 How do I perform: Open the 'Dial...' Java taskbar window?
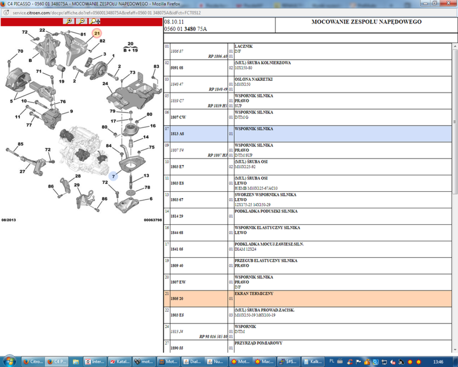[193, 362]
